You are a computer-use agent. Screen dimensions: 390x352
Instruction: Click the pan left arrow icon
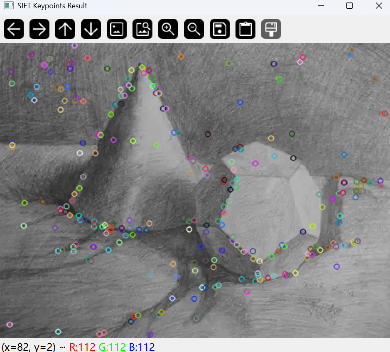click(14, 29)
